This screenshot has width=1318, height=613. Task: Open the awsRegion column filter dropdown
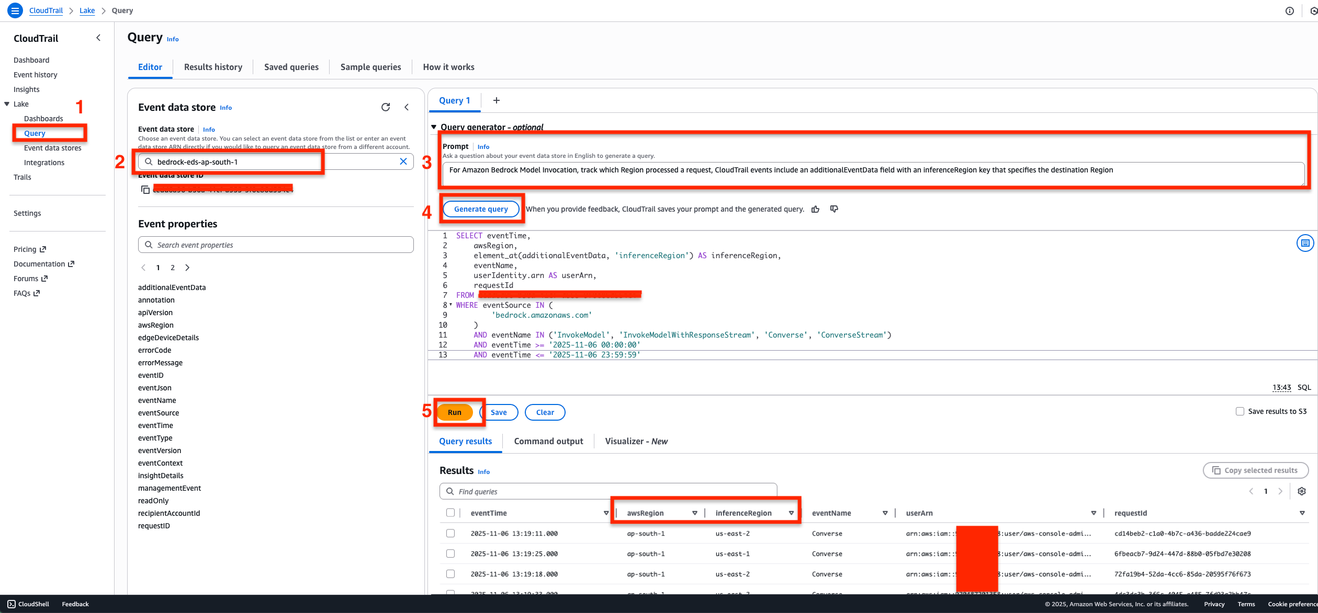[x=695, y=513]
